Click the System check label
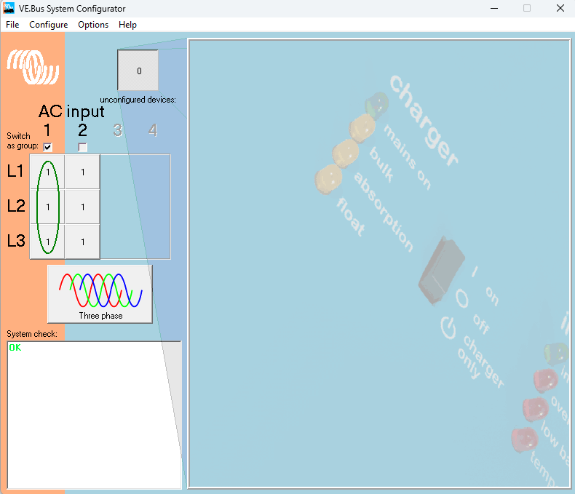Screen dimensions: 575x494 coord(32,334)
